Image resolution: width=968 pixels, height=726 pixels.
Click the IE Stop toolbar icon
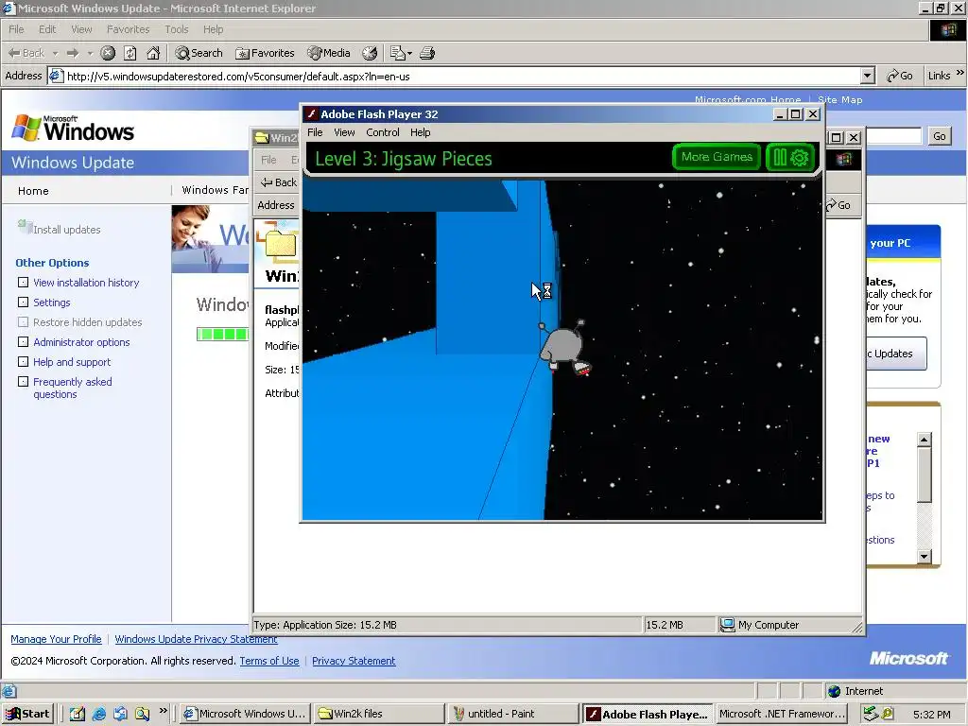108,53
